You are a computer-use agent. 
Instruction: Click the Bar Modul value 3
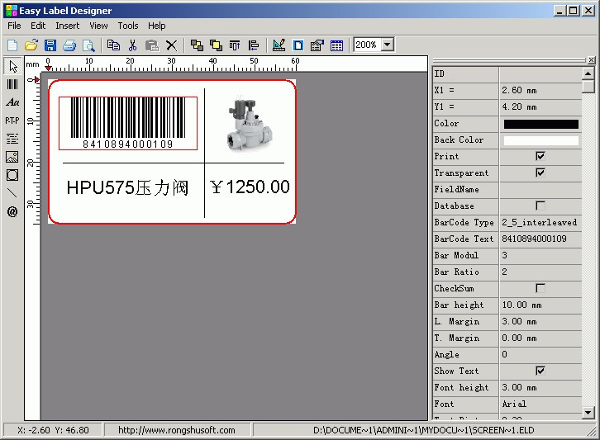(x=540, y=255)
